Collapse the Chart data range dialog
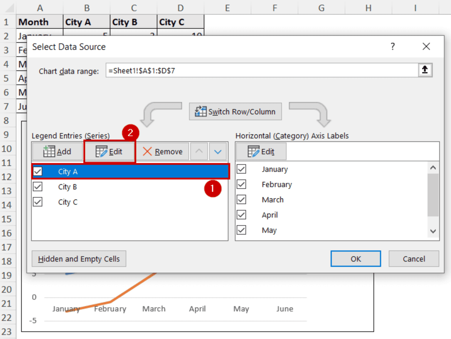The image size is (451, 339). click(x=425, y=70)
